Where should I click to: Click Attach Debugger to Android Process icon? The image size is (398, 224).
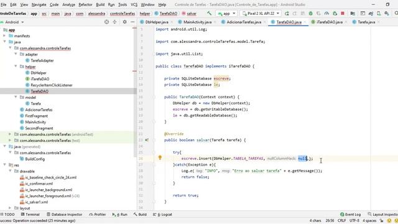pos(335,14)
